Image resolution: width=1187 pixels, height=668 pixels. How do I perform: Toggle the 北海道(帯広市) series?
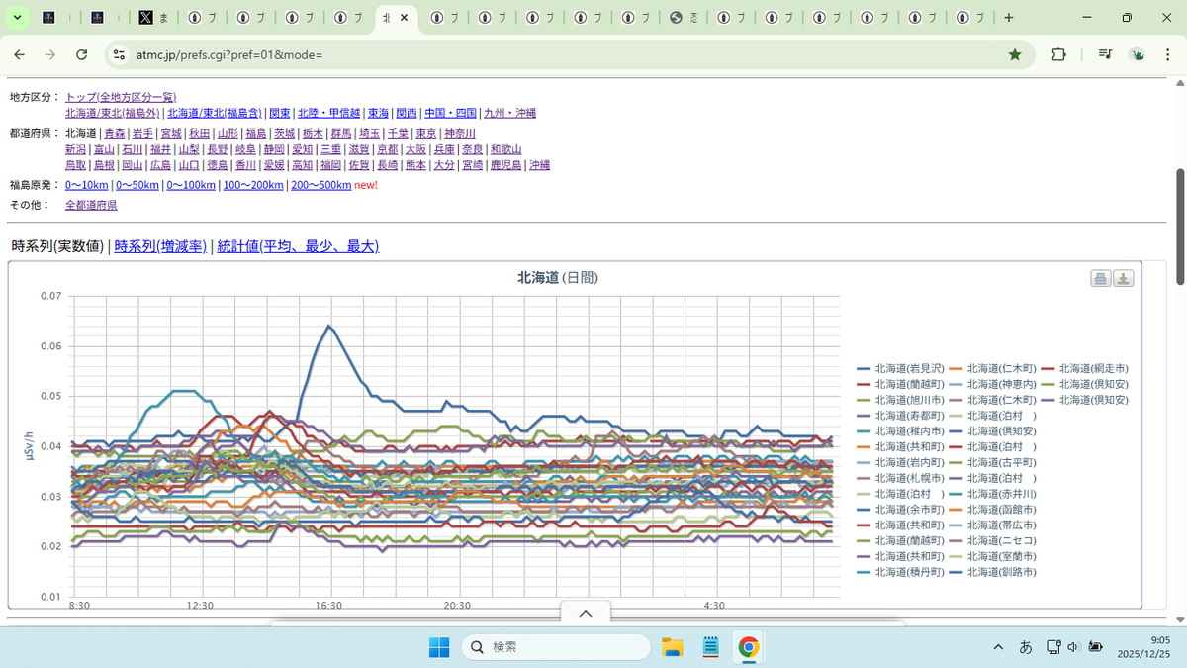993,525
